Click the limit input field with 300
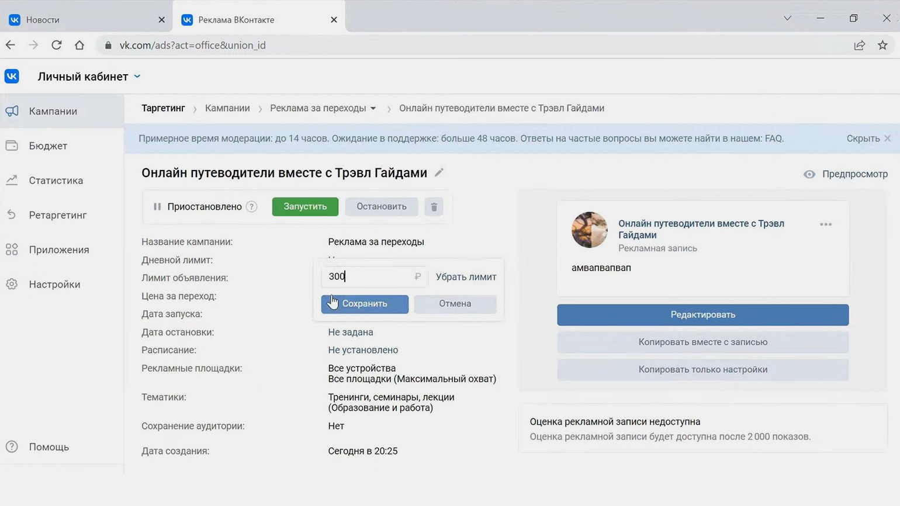 (375, 276)
